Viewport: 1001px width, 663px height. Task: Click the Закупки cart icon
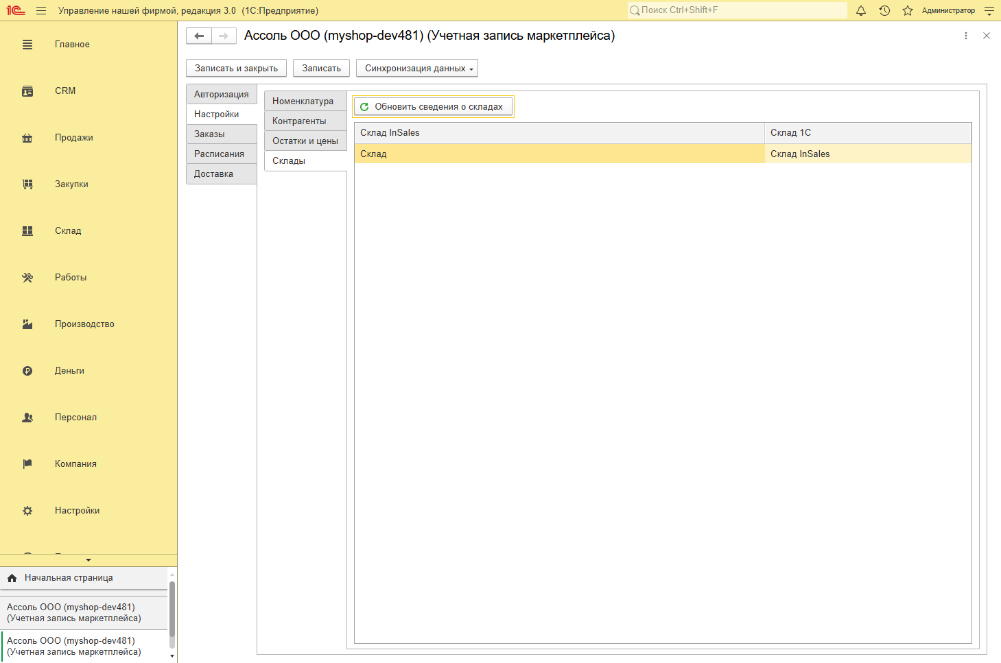27,184
